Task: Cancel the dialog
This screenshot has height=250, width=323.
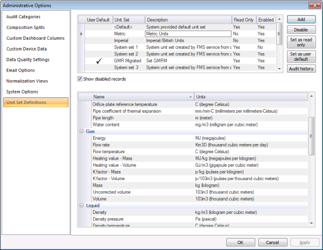Action: pyautogui.click(x=272, y=242)
